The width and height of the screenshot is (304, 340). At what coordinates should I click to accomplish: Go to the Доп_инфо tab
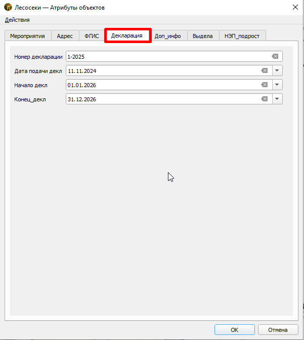tap(168, 36)
